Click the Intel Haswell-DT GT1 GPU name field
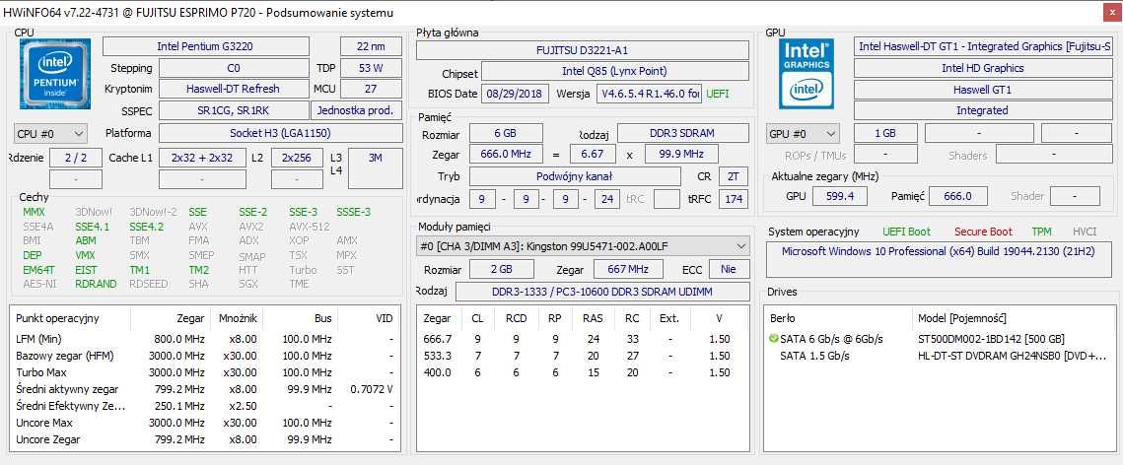1123x465 pixels. (x=984, y=46)
